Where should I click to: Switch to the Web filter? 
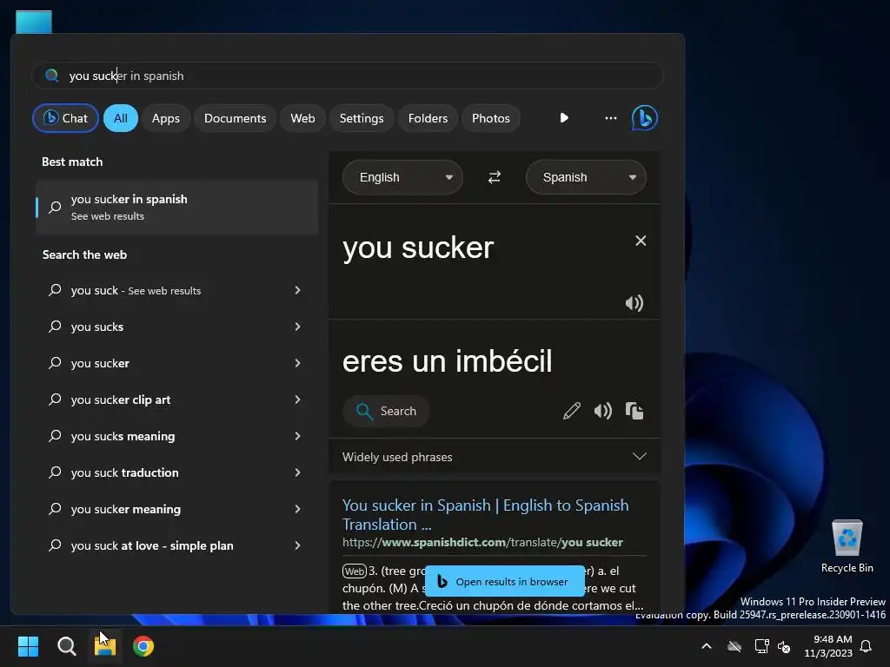pos(302,118)
